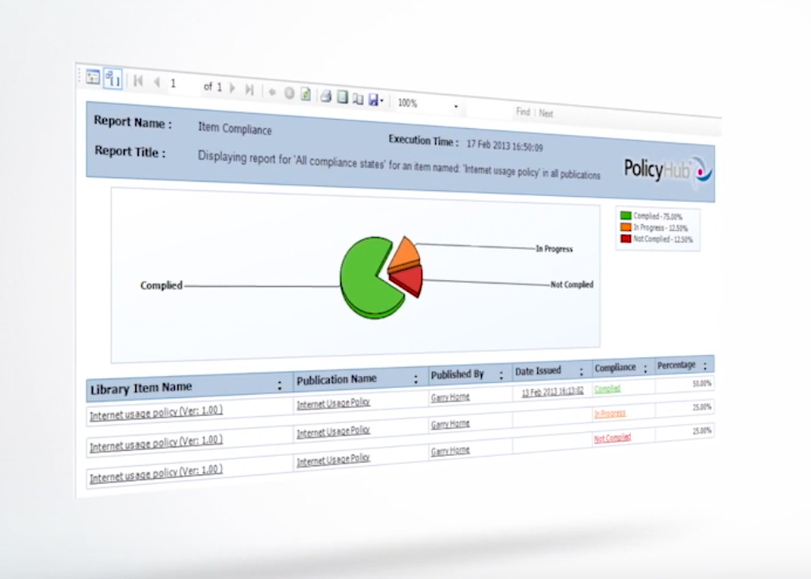The image size is (811, 579).
Task: Print the report using the printer icon
Action: (326, 96)
